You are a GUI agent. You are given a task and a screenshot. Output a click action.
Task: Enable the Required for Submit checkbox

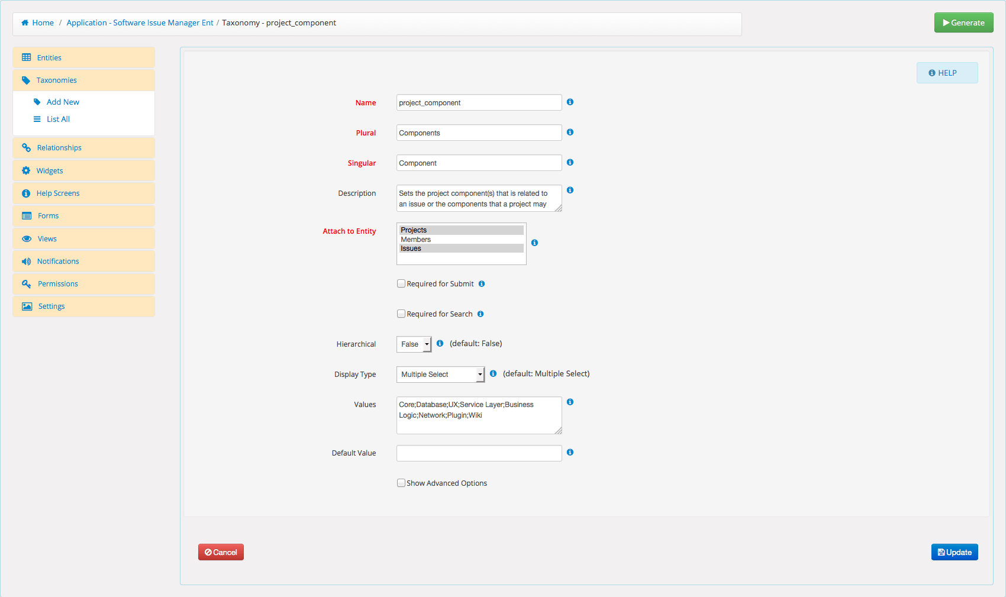(401, 283)
